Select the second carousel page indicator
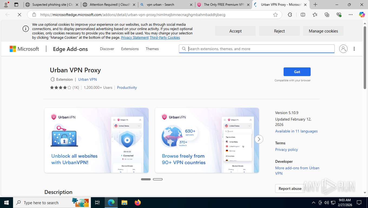The image size is (368, 208). click(158, 179)
